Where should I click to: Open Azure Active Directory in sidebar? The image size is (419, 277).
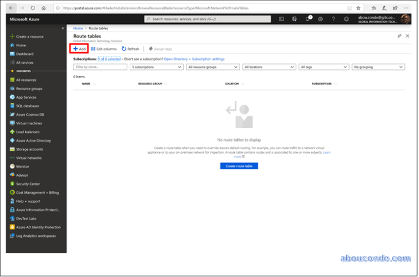(33, 140)
